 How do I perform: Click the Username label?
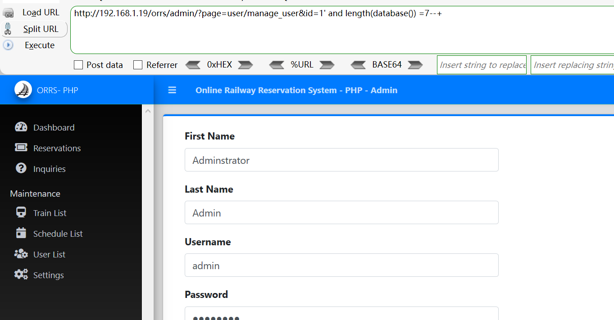(208, 242)
